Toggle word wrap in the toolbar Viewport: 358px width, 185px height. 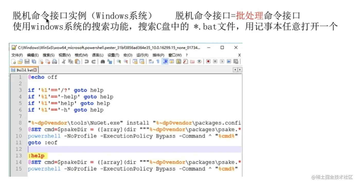(x=151, y=61)
